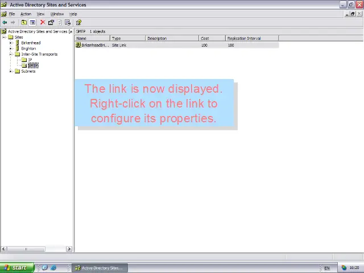Select Inter-Site Transports in the tree
364x273 pixels.
pyautogui.click(x=39, y=54)
